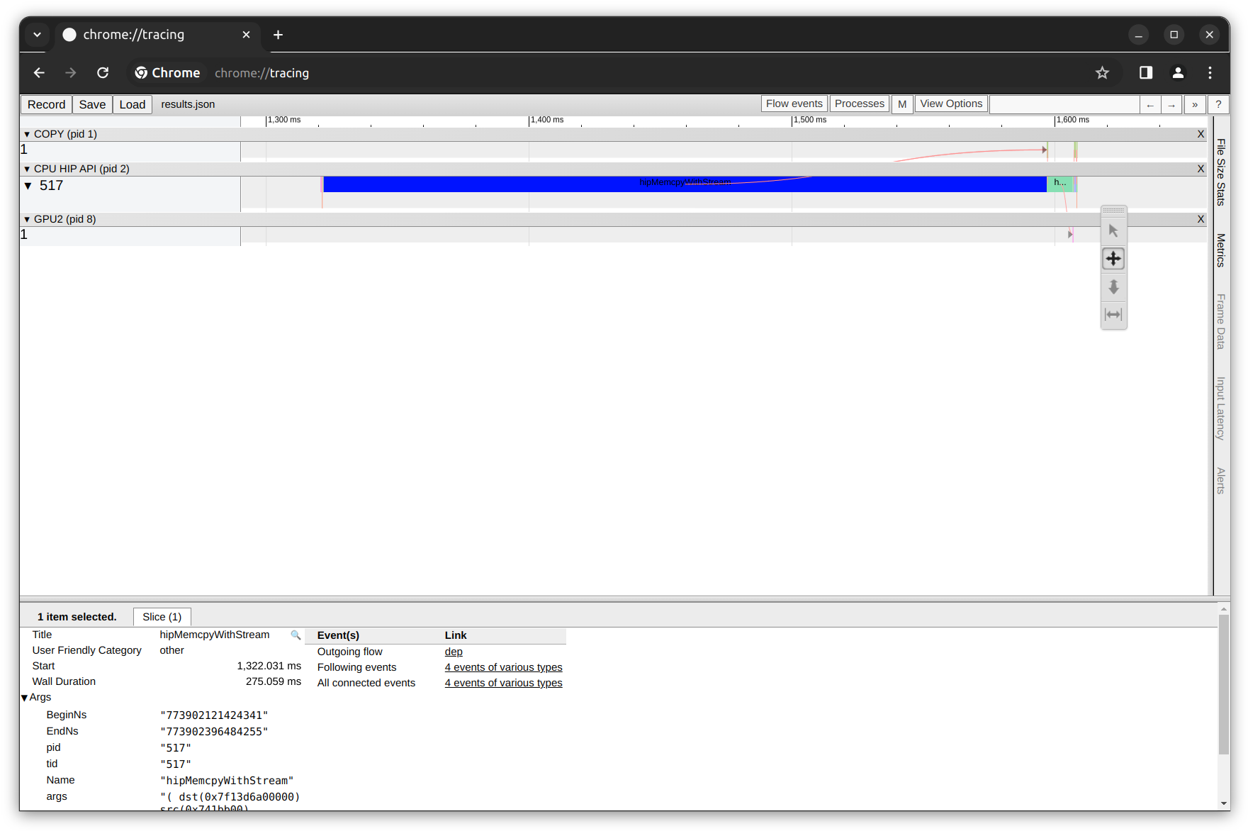Image resolution: width=1248 pixels, height=831 pixels.
Task: Toggle Flow events display
Action: (794, 103)
